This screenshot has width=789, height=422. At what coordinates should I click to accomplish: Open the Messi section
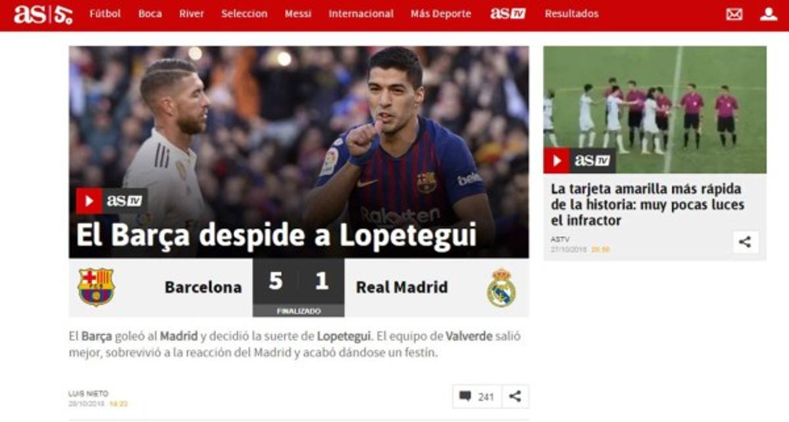(x=298, y=14)
